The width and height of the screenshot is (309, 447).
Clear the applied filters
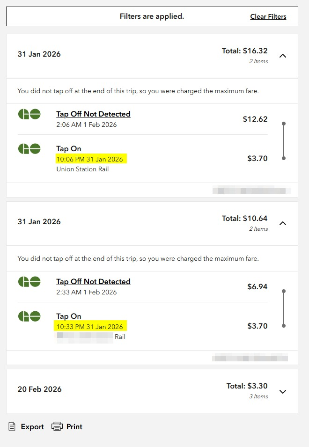coord(268,16)
